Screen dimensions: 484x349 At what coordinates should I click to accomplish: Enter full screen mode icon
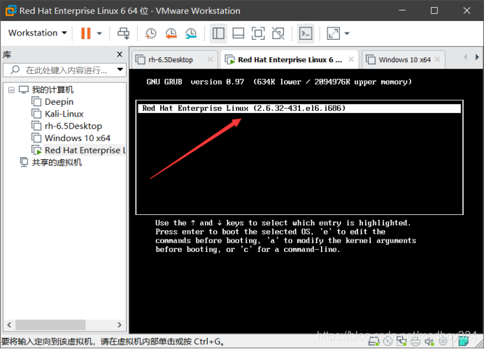pyautogui.click(x=258, y=34)
